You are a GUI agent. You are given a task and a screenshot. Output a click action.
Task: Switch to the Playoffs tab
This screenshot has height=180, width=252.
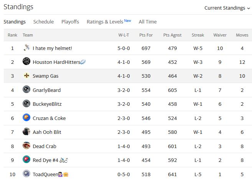tap(70, 22)
